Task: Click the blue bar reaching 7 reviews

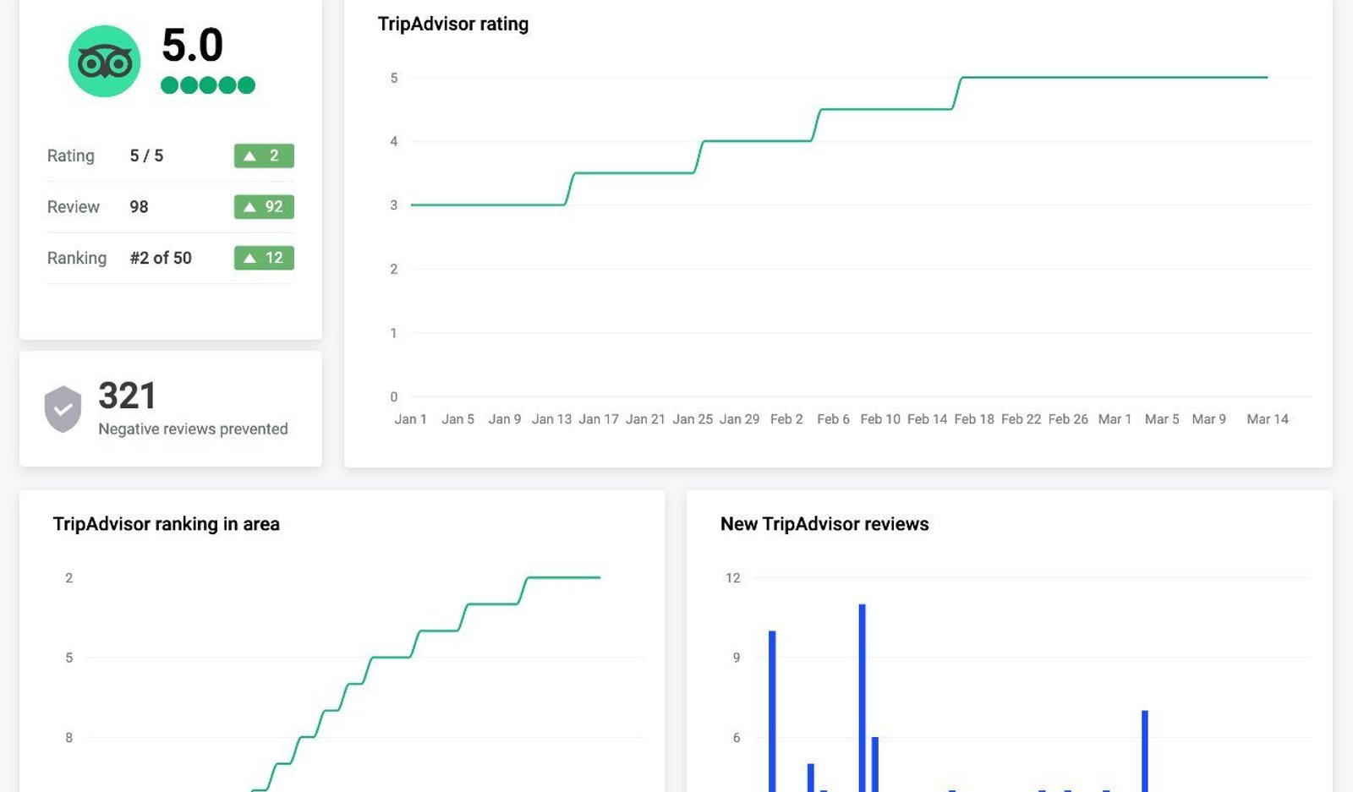Action: [x=1145, y=751]
